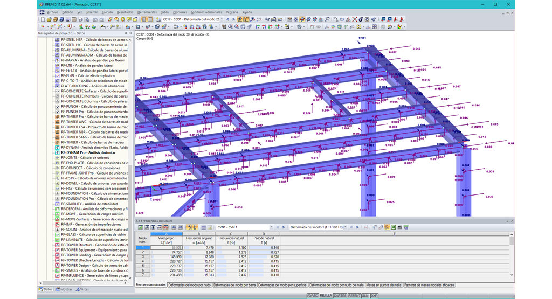The width and height of the screenshot is (552, 299).
Task: Click the Open folder icon in toolbar
Action: [x=49, y=19]
